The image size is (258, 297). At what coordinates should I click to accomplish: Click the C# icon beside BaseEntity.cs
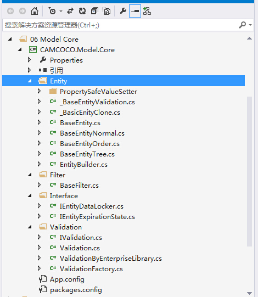53,122
